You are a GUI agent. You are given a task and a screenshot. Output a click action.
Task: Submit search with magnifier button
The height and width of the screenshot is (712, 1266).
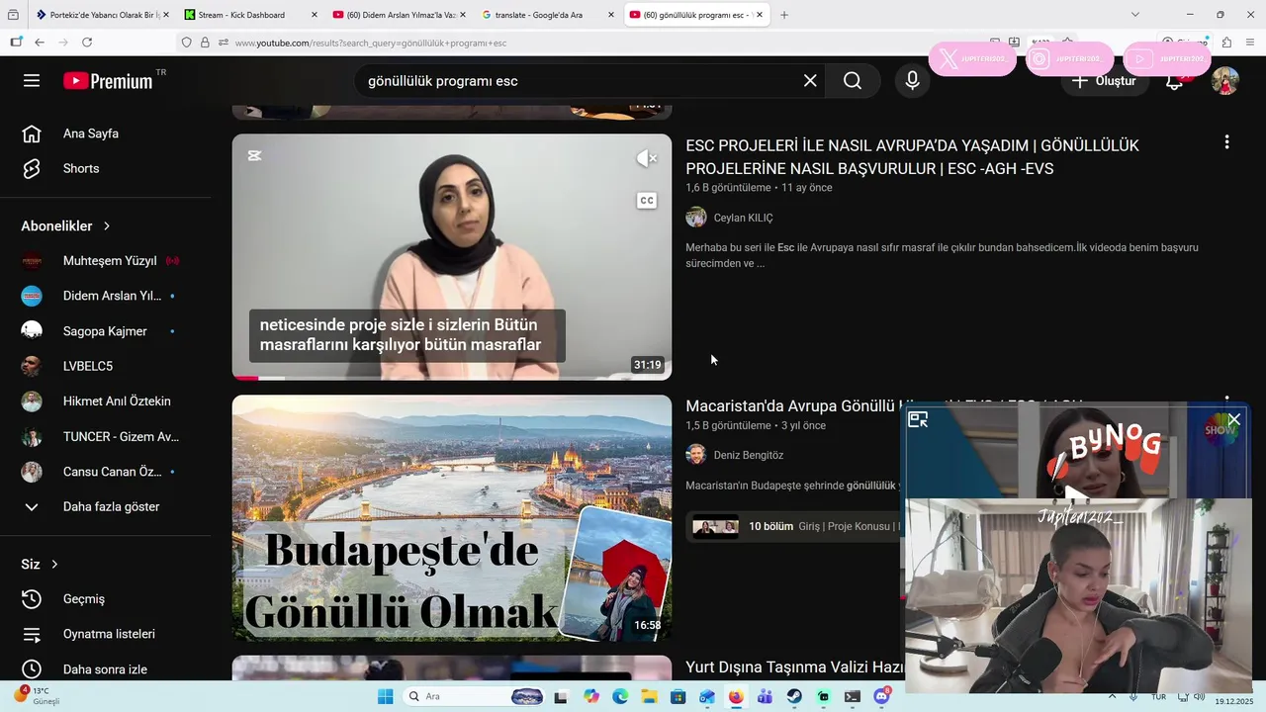coord(853,81)
